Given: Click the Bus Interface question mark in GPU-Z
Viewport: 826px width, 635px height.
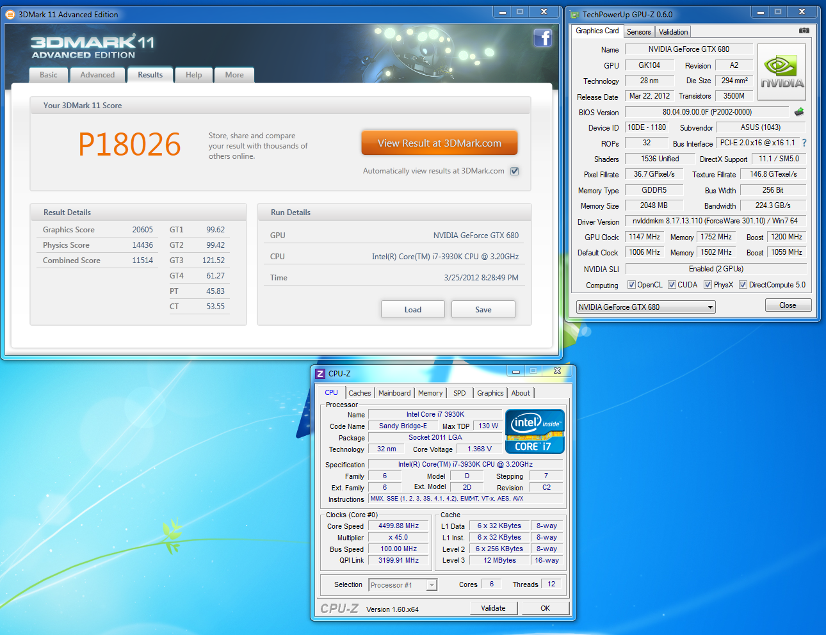Looking at the screenshot, I should [x=804, y=143].
